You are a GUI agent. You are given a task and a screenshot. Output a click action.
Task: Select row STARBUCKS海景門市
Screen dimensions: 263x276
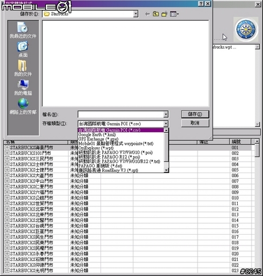127,148
